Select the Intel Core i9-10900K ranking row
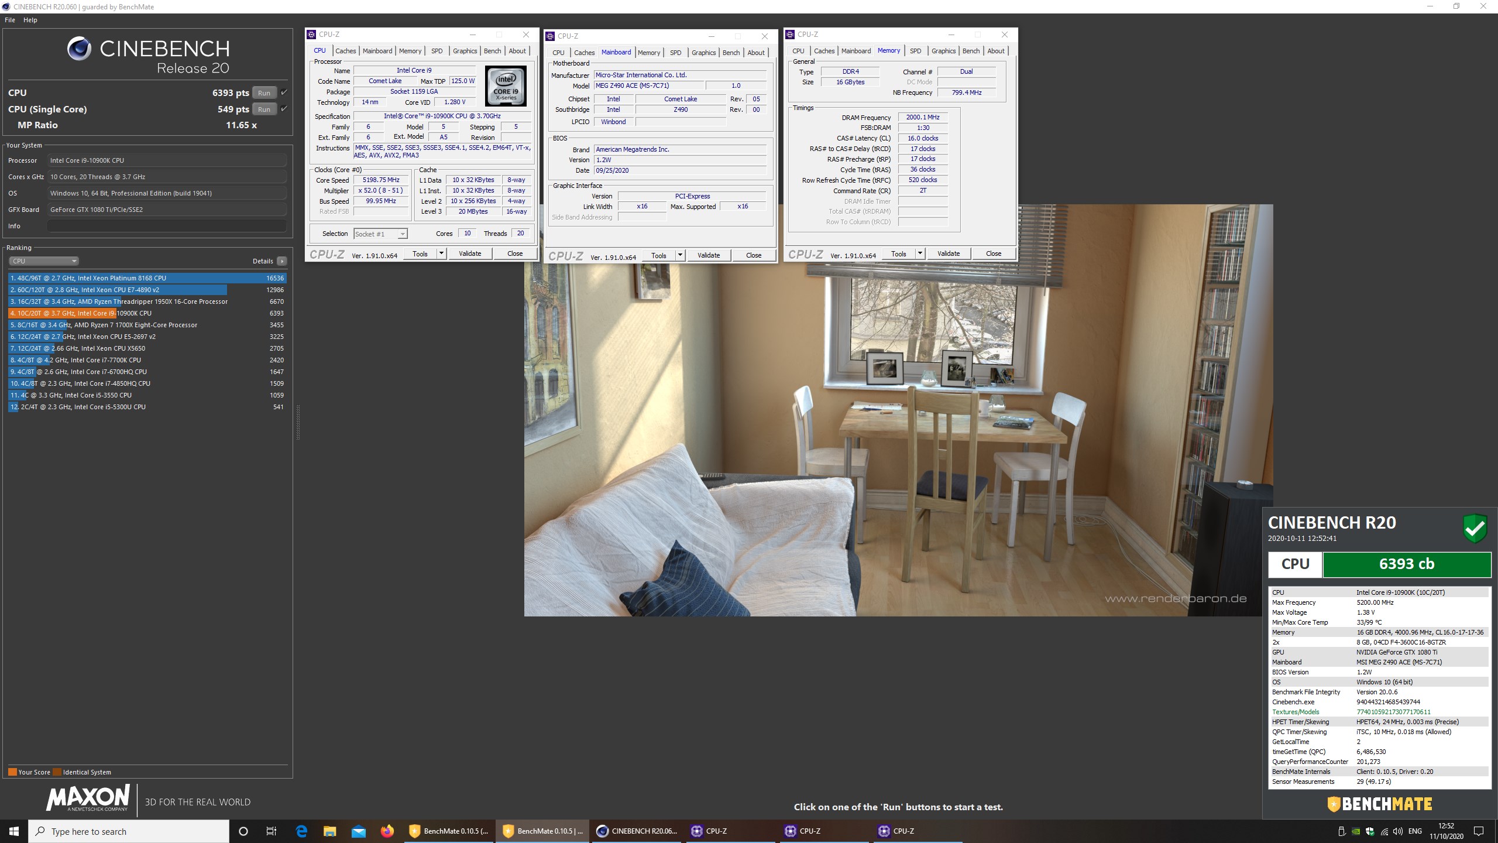 pyautogui.click(x=147, y=313)
